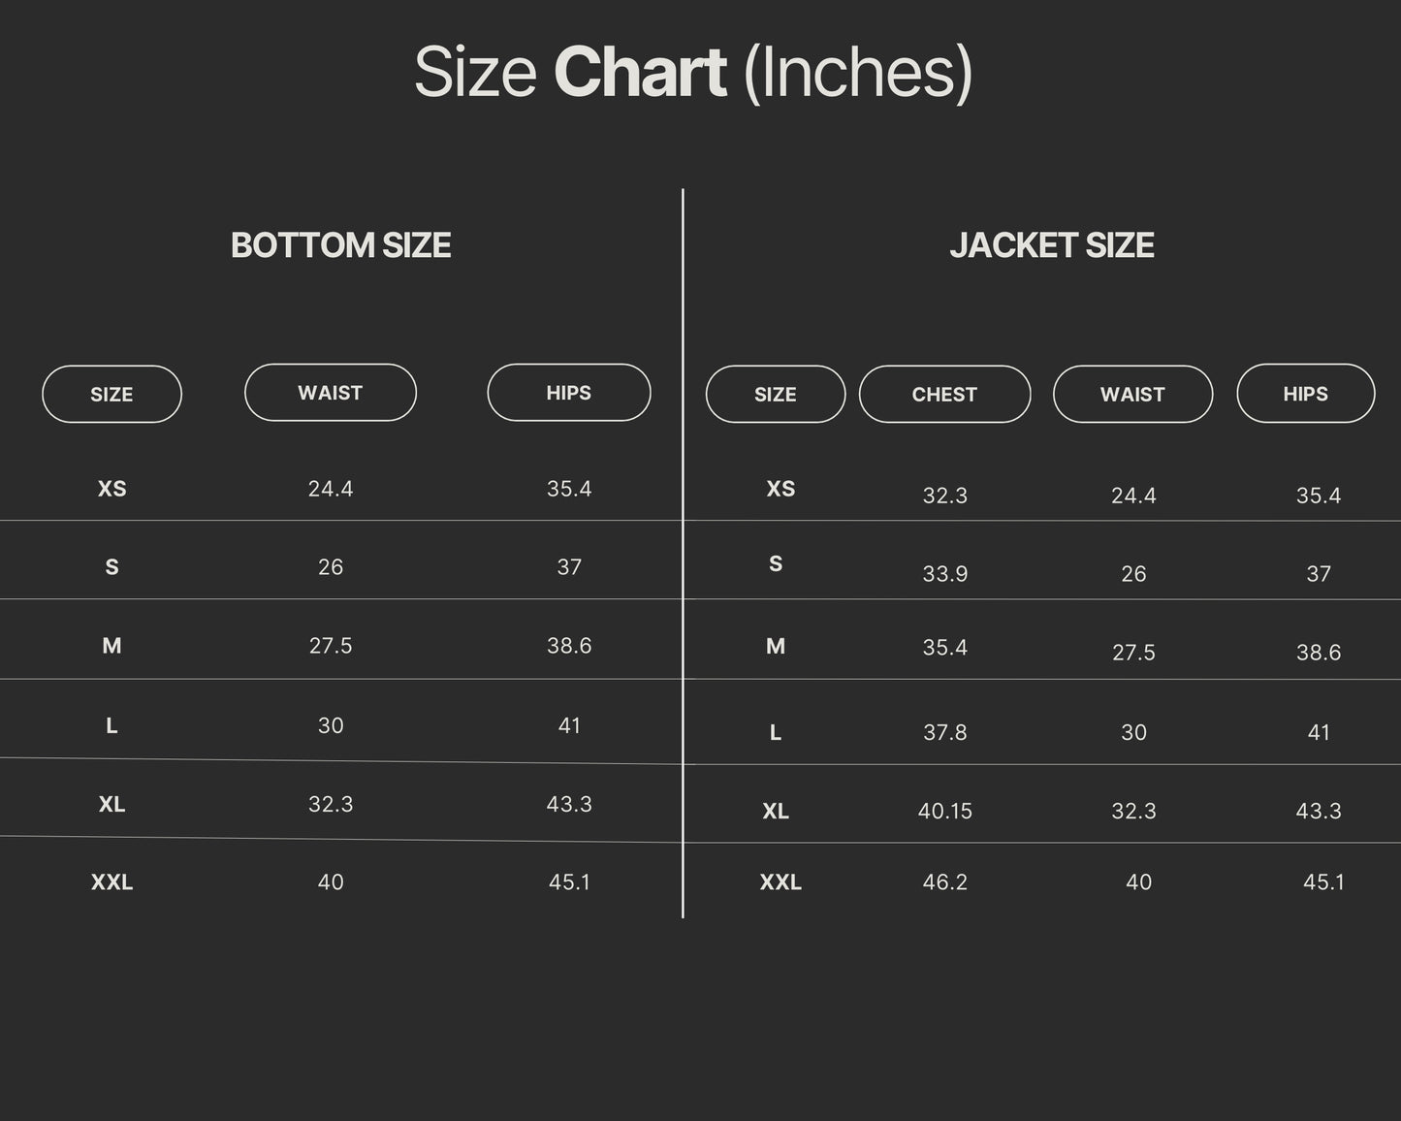The image size is (1401, 1121).
Task: Select the XXL row label in Jacket Size
Action: pos(780,882)
